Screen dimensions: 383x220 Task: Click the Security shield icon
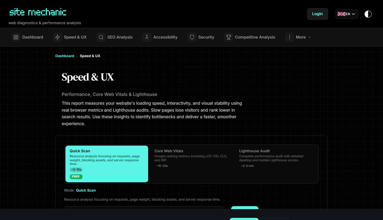192,37
